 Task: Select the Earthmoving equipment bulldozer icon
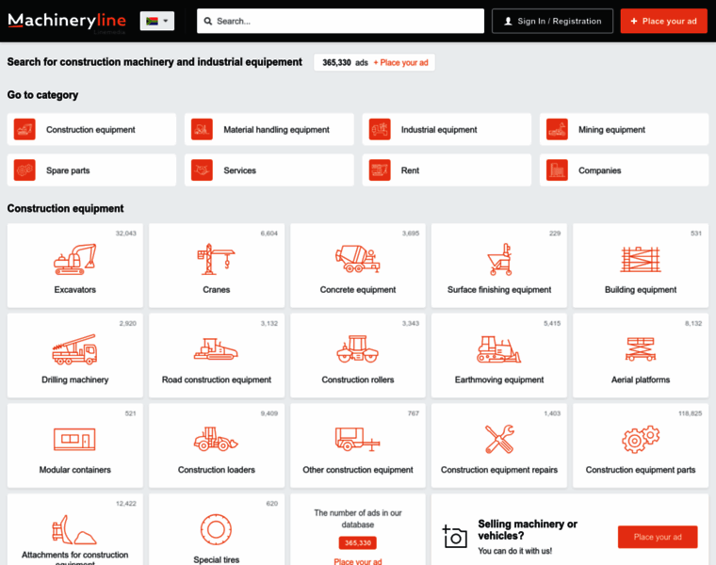499,349
